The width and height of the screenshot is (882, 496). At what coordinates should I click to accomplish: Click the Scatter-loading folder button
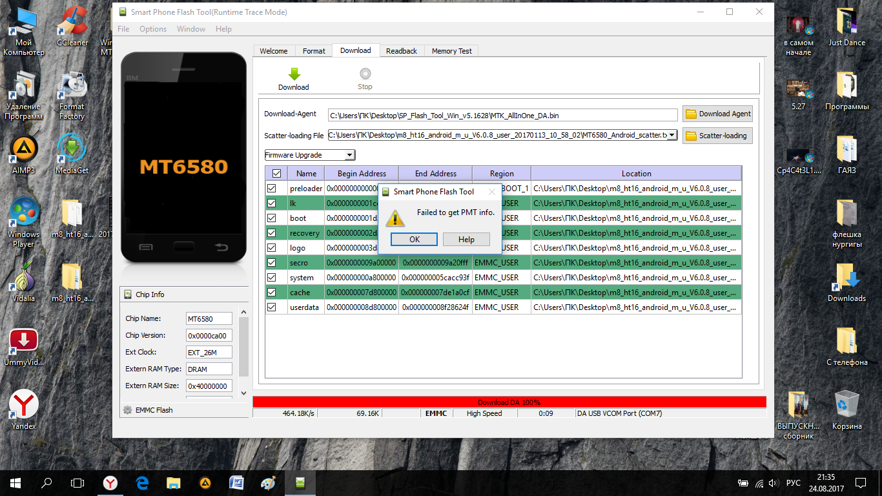pyautogui.click(x=717, y=136)
